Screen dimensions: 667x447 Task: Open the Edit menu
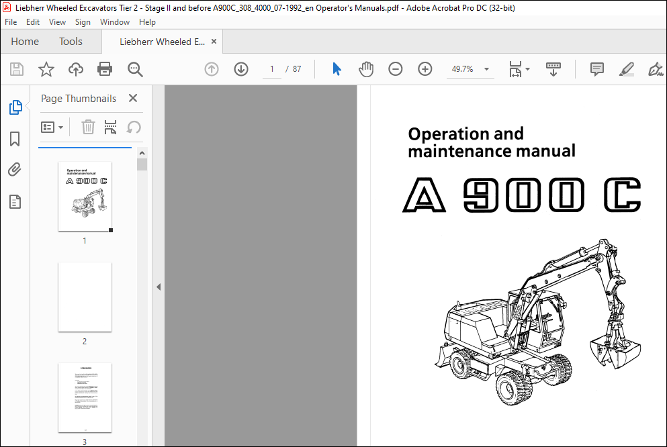click(x=33, y=22)
